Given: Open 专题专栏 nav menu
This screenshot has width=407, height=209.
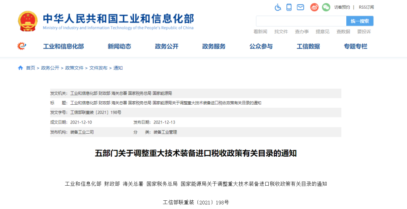Looking at the screenshot, I should tap(356, 46).
